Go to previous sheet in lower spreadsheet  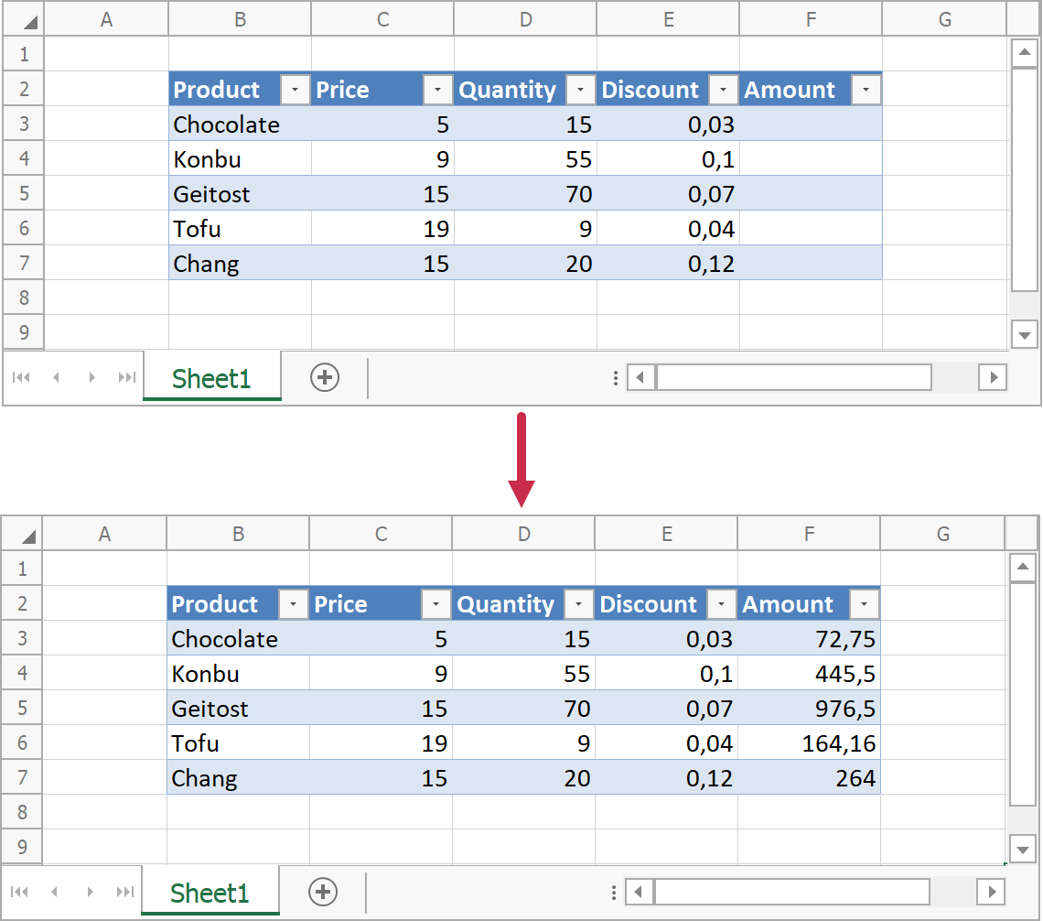(55, 892)
